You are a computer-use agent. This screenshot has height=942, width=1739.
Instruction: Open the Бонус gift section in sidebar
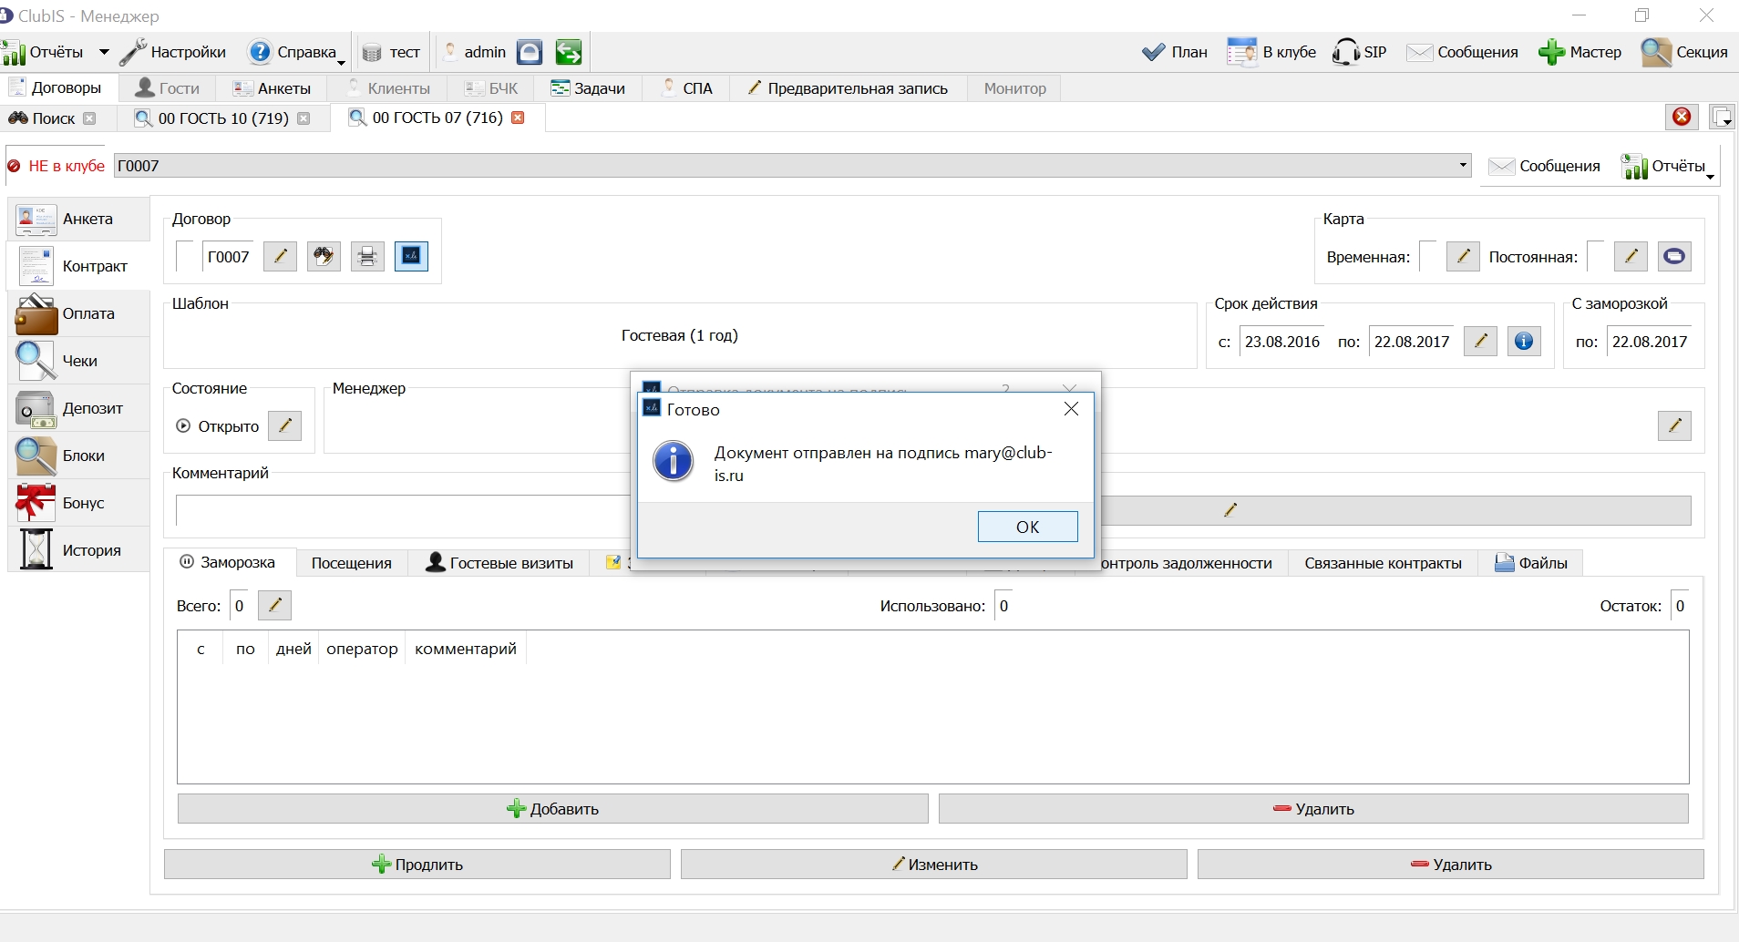point(79,503)
